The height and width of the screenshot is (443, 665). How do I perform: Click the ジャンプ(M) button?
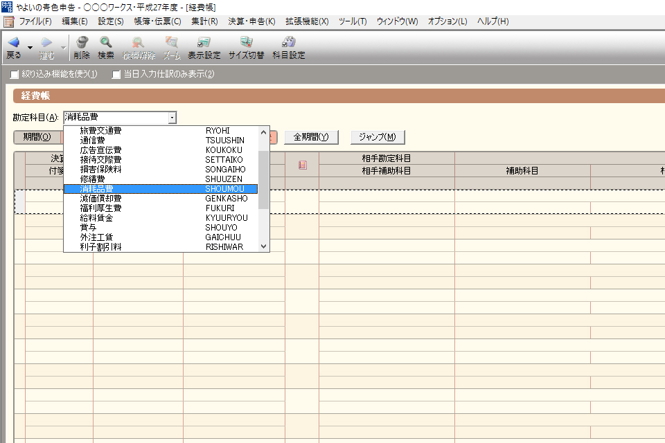pyautogui.click(x=378, y=137)
